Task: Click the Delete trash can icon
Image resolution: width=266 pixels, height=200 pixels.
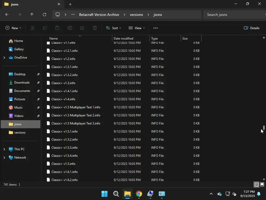Action: [x=95, y=28]
